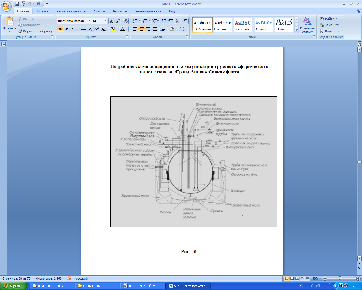Show paragraph marks with the pilcrow button

pyautogui.click(x=185, y=21)
